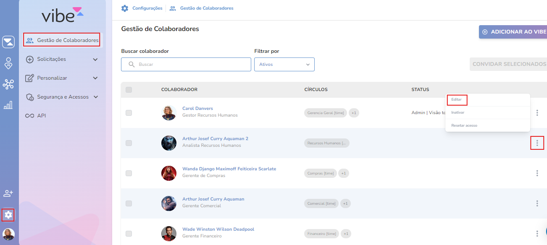Tick the checkbox for Gerente Comercial Arthur Curry Aquaman

tap(129, 203)
